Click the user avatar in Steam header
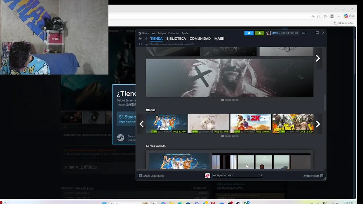363x204 pixels. click(x=268, y=33)
